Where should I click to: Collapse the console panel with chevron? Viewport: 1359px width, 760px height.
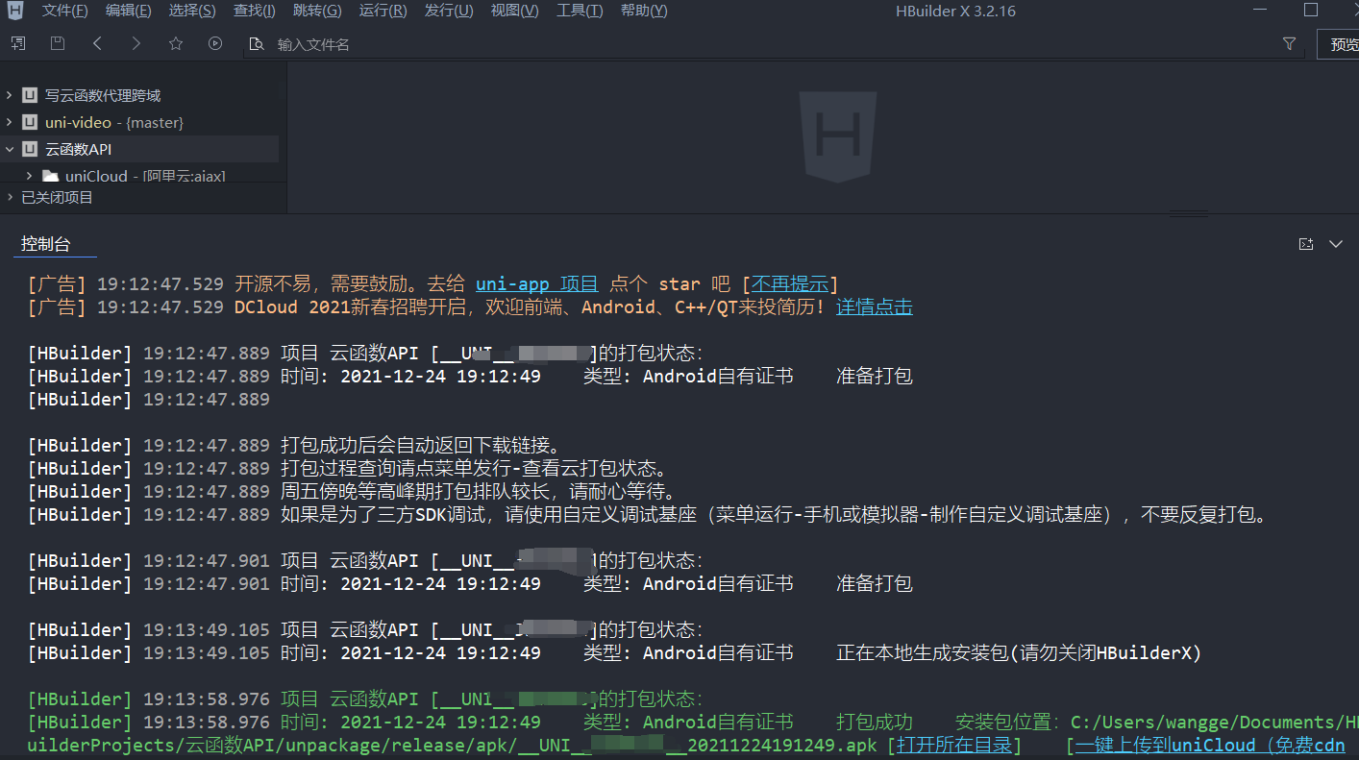[1336, 244]
